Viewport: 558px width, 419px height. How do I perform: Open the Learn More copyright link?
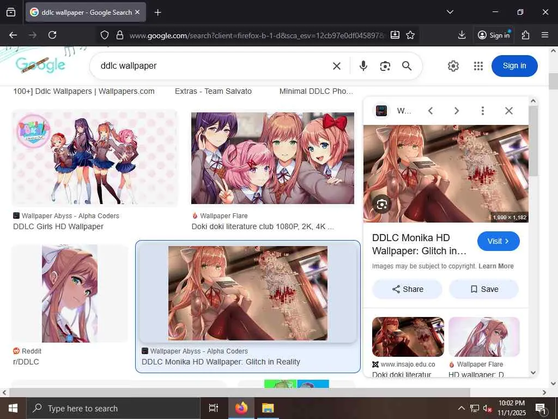click(x=496, y=266)
